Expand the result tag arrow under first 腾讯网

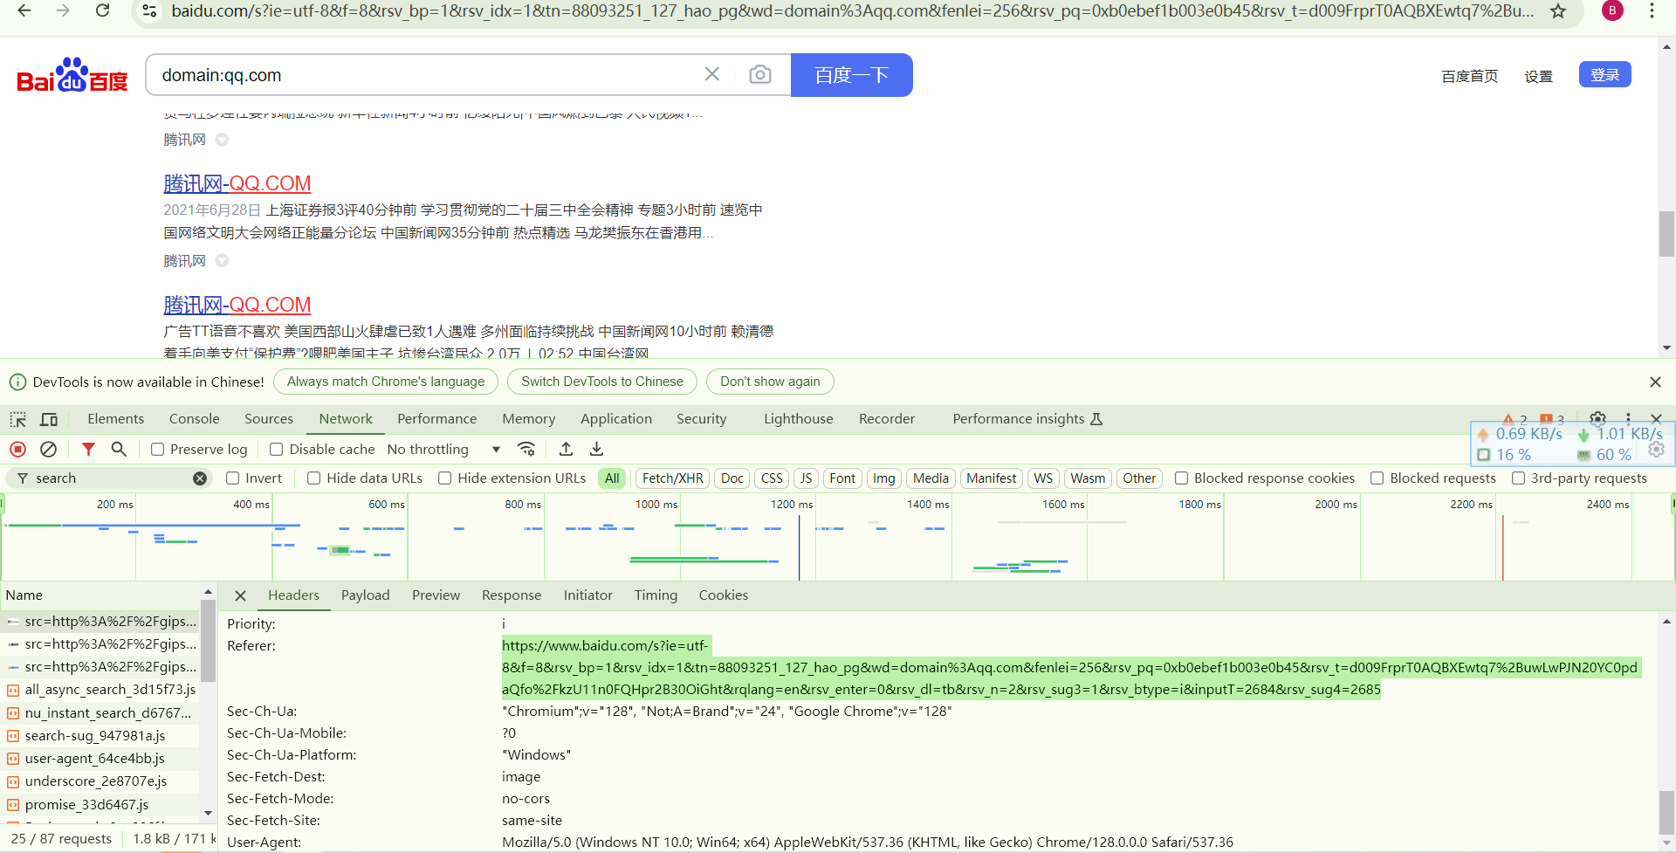click(x=222, y=140)
